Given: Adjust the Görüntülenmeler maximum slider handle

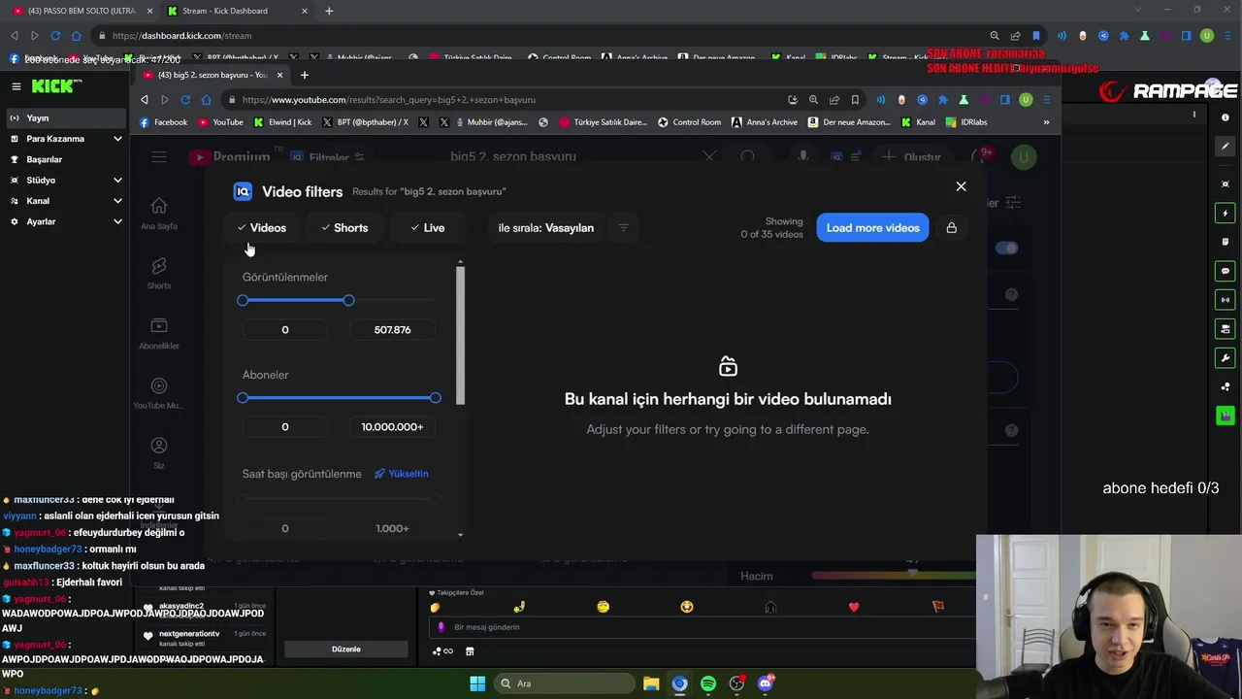Looking at the screenshot, I should tap(348, 301).
